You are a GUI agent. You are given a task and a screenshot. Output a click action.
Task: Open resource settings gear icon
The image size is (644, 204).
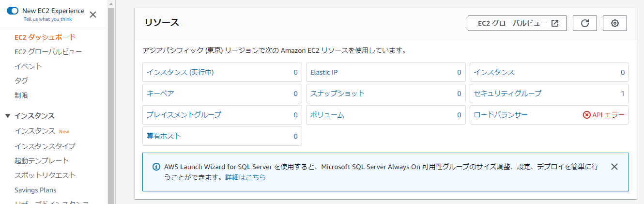615,23
